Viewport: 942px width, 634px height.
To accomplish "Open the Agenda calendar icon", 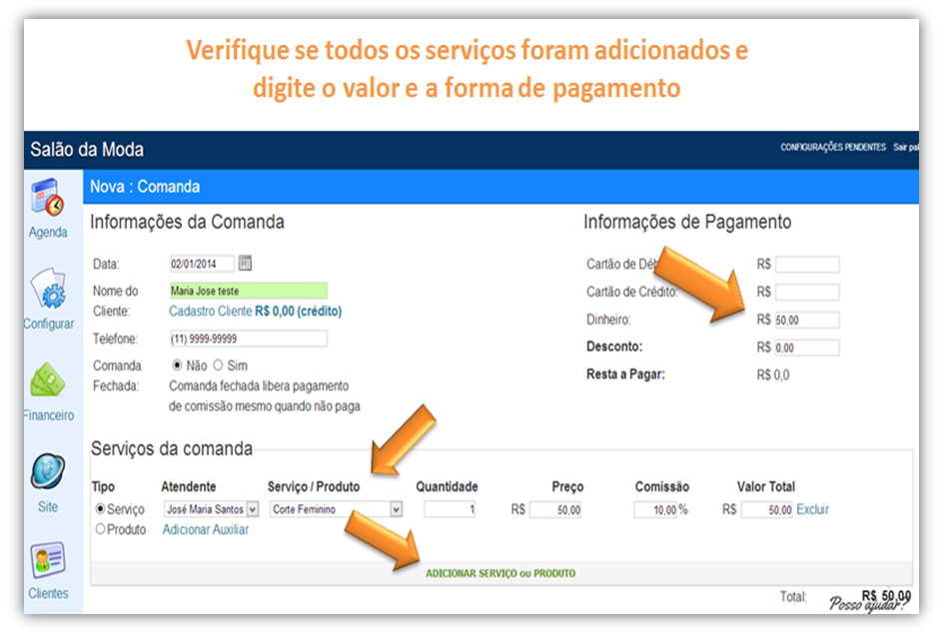I will [x=48, y=199].
